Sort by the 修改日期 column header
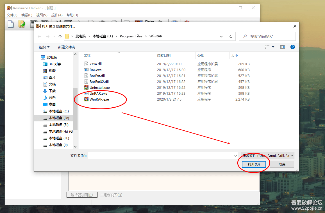This screenshot has height=213, width=325. 164,56
